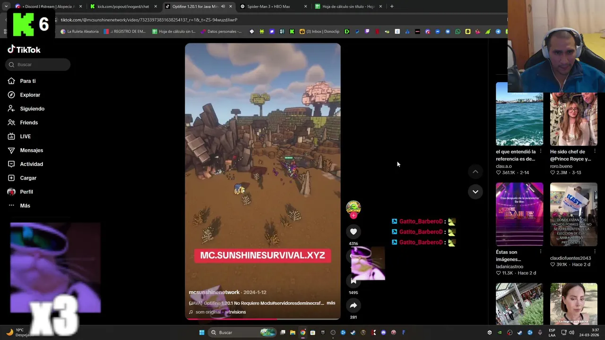Open the Windows Start menu
The height and width of the screenshot is (340, 605).
[x=202, y=332]
